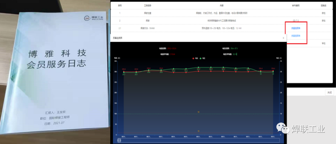This screenshot has height=144, width=336.
Task: Click the 电流范围 value above the chart
Action: [x=172, y=48]
